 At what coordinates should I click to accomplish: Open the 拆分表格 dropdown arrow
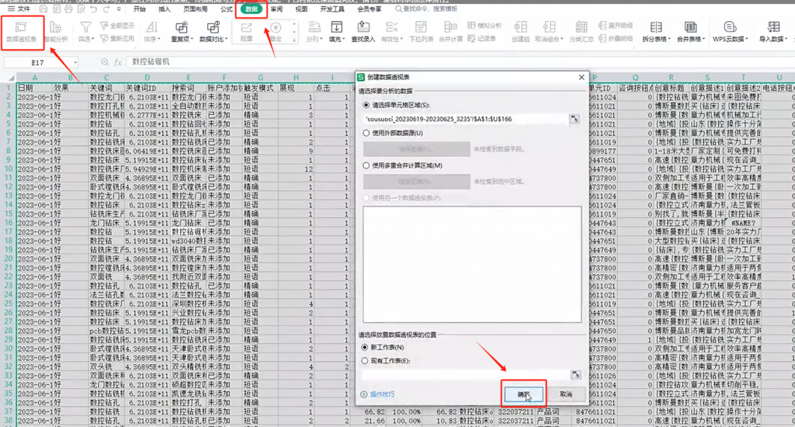(x=669, y=39)
